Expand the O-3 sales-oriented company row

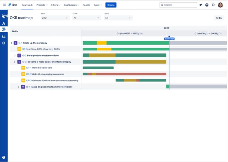pyautogui.click(x=15, y=62)
